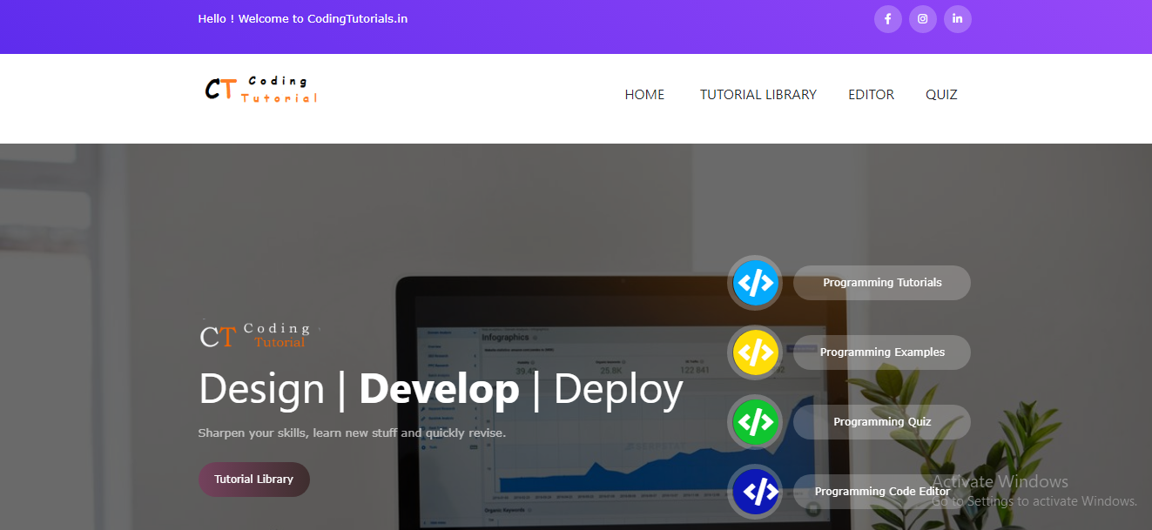Click the Tutorial Library button
This screenshot has height=530, width=1152.
click(254, 480)
